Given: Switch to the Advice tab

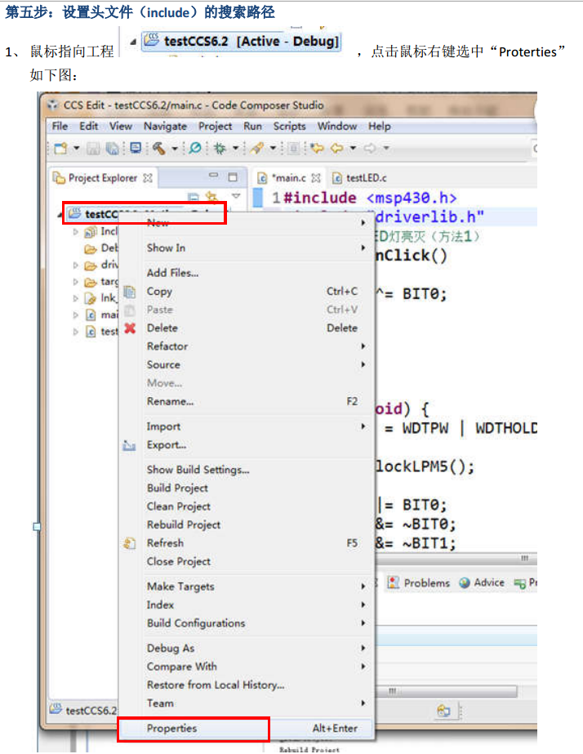Looking at the screenshot, I should [x=482, y=582].
